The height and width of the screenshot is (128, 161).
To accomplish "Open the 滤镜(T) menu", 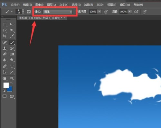I will [89, 5].
